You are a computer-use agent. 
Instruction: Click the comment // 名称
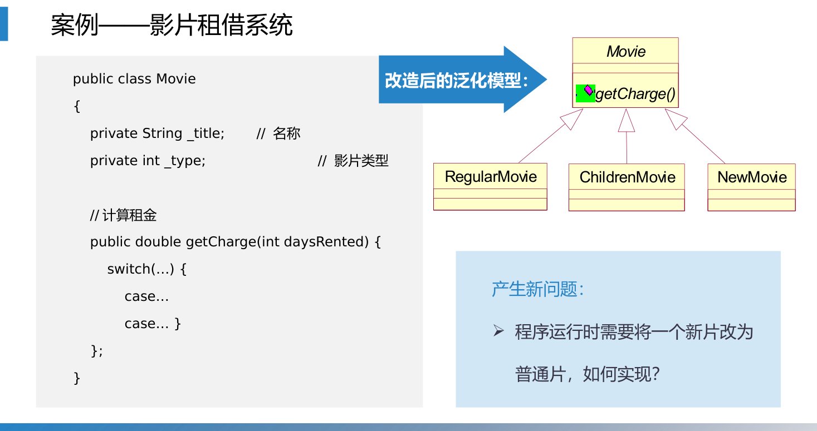pyautogui.click(x=279, y=133)
